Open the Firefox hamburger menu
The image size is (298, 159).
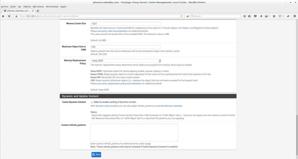[x=295, y=16]
